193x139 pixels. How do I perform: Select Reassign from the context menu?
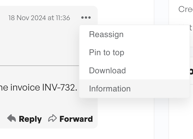(135, 34)
